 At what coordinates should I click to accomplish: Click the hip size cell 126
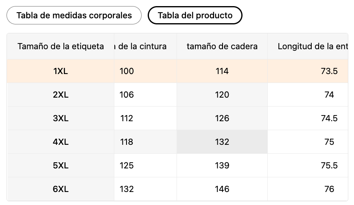[222, 118]
